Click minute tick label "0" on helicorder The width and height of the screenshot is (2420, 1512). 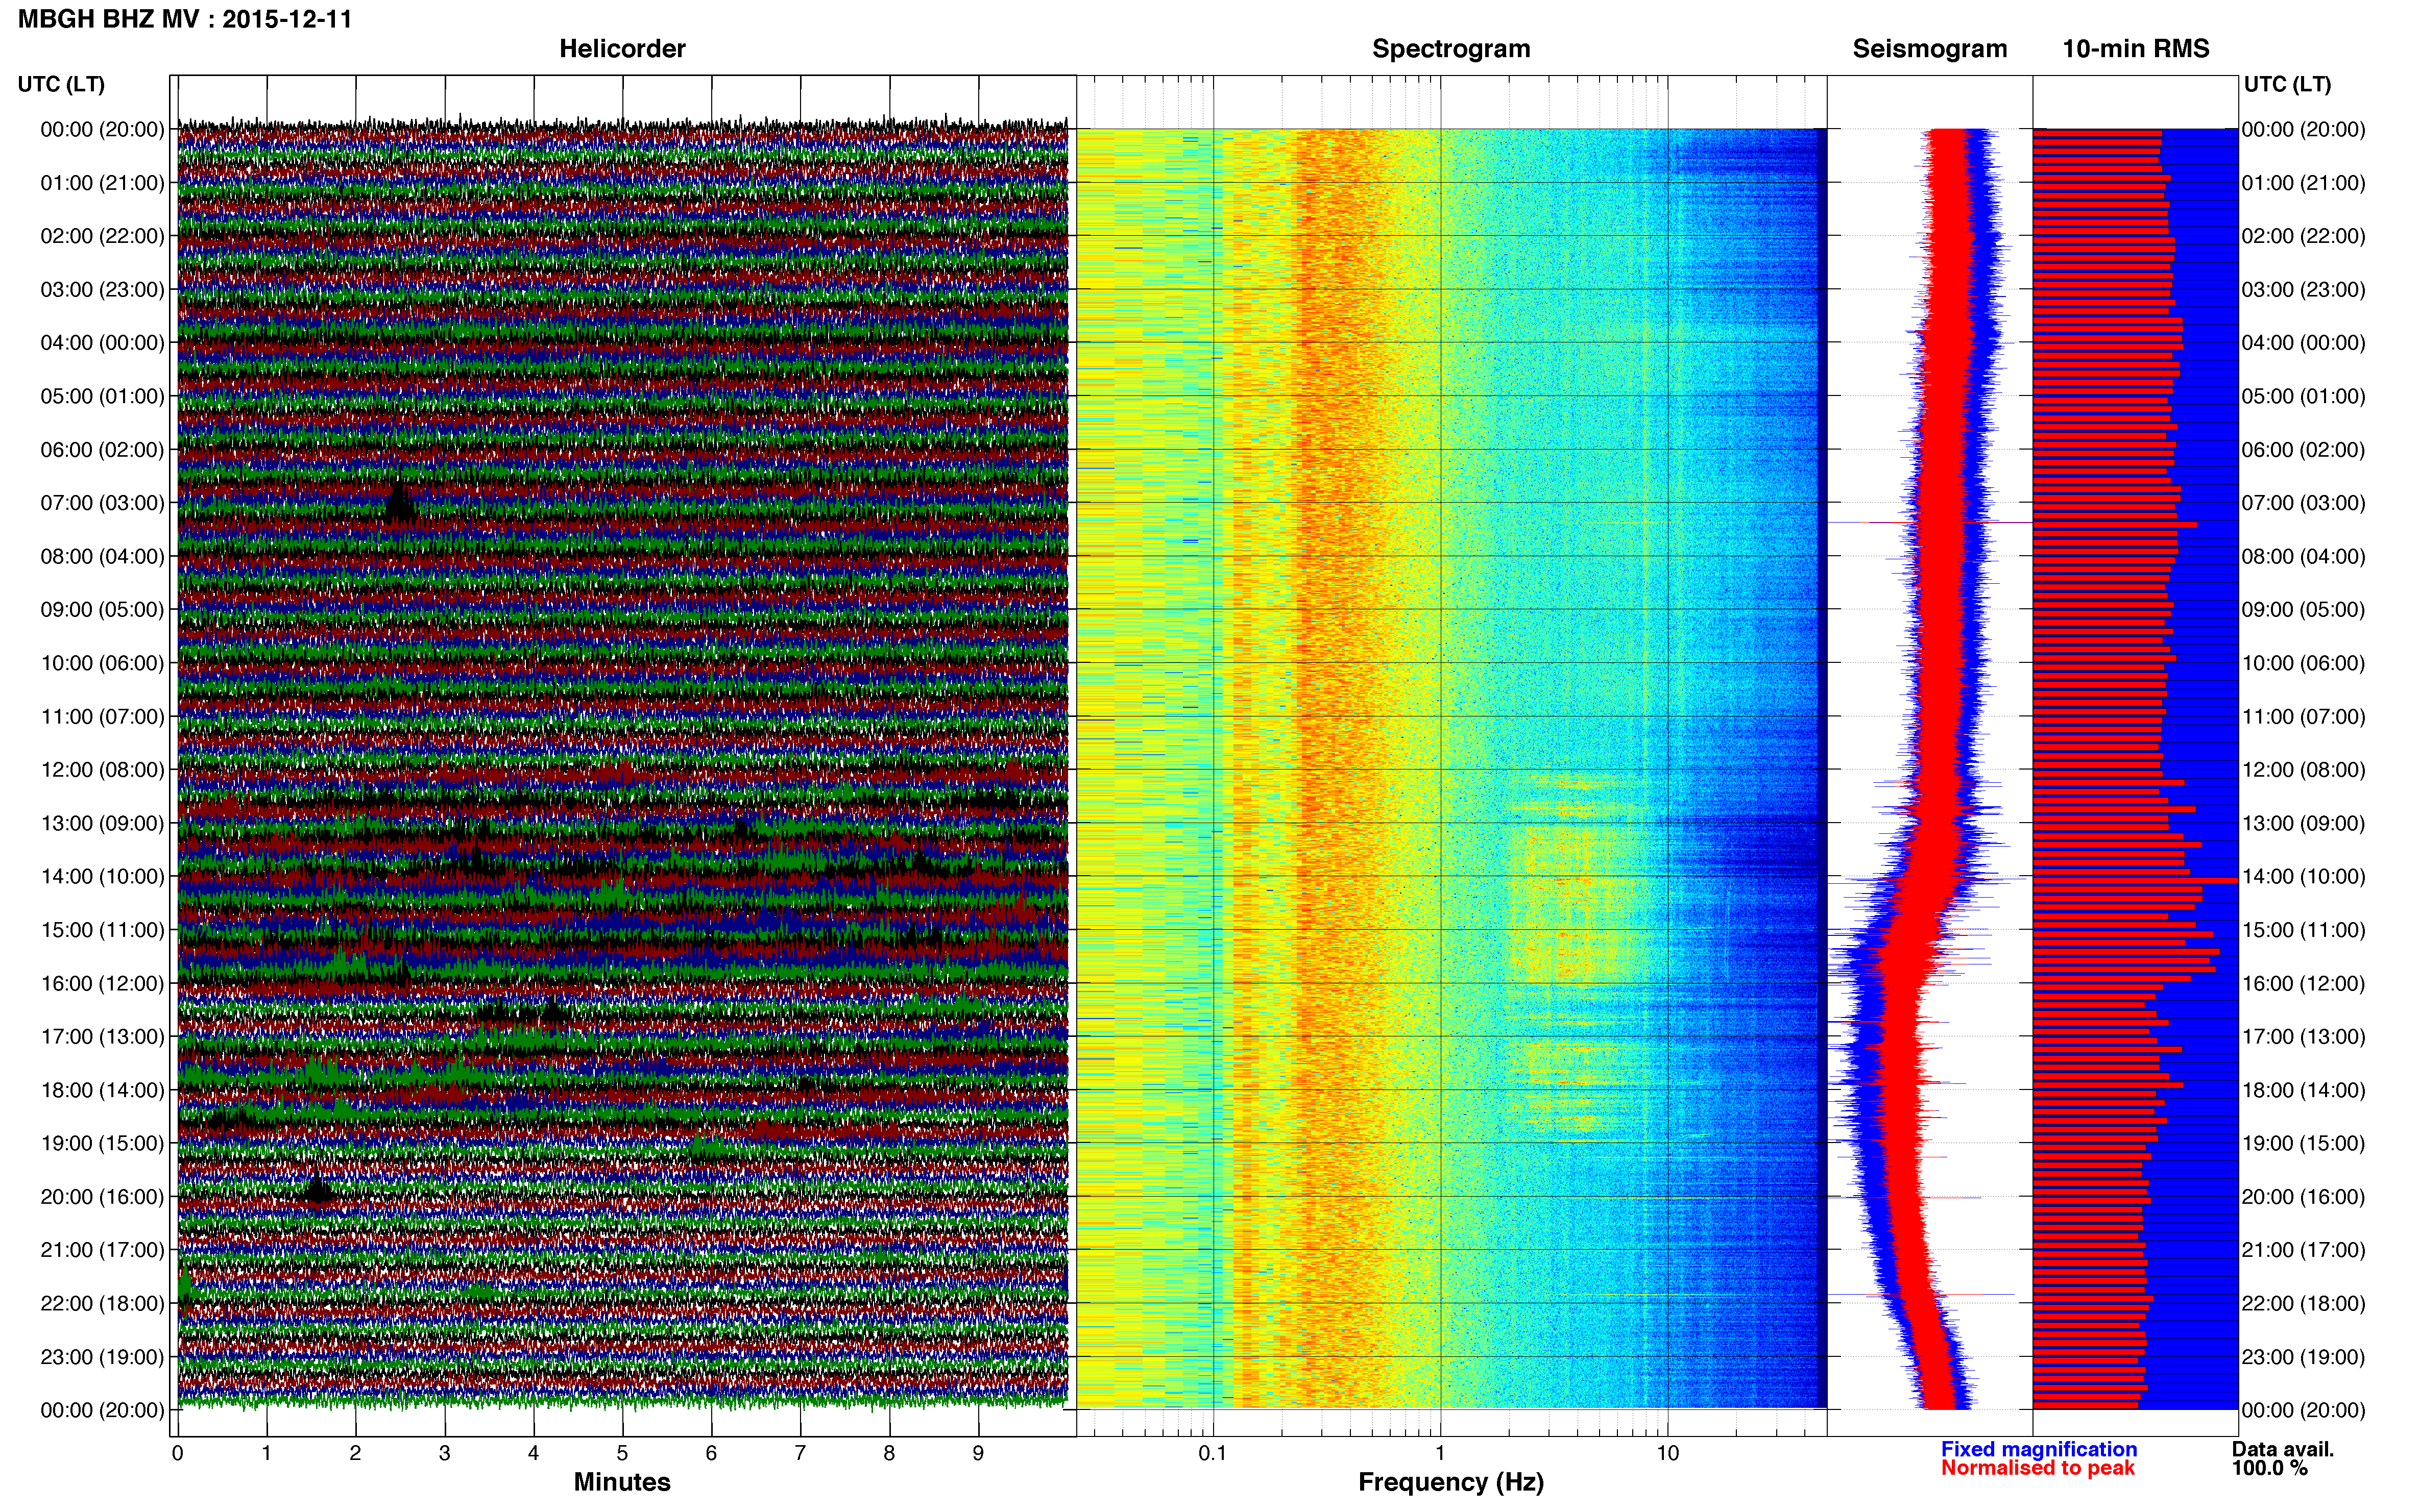(177, 1453)
